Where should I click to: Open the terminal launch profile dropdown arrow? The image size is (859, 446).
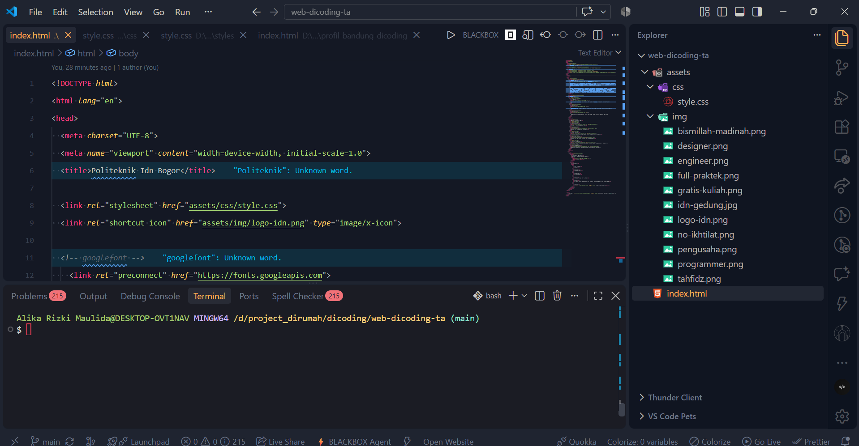524,296
